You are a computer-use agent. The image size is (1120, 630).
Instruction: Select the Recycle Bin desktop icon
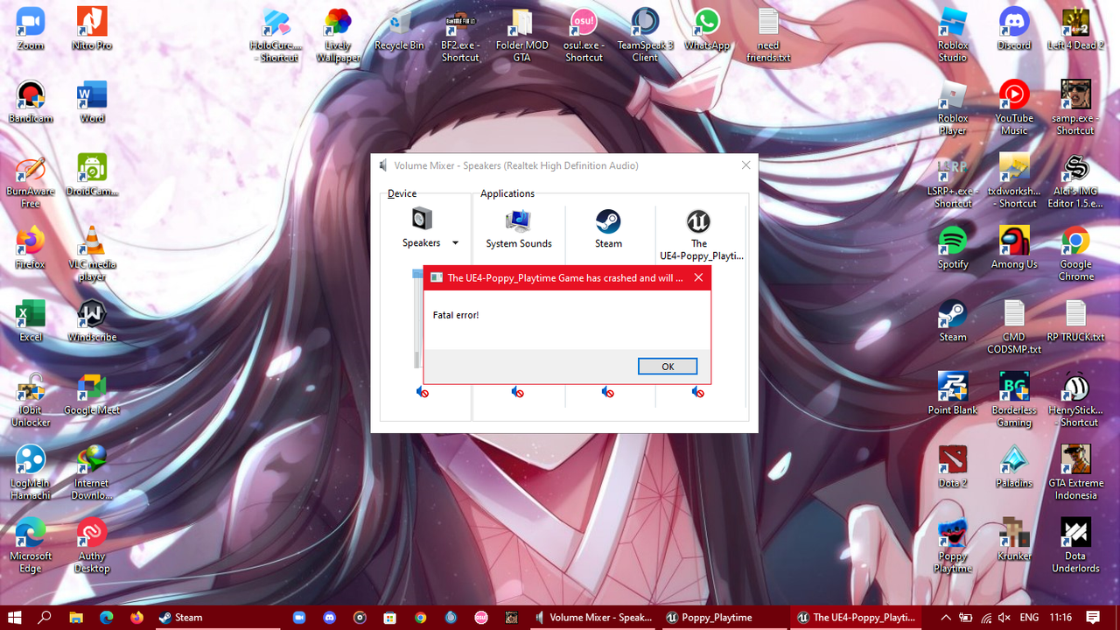399,29
